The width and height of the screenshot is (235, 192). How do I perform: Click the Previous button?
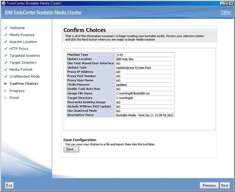(209, 185)
